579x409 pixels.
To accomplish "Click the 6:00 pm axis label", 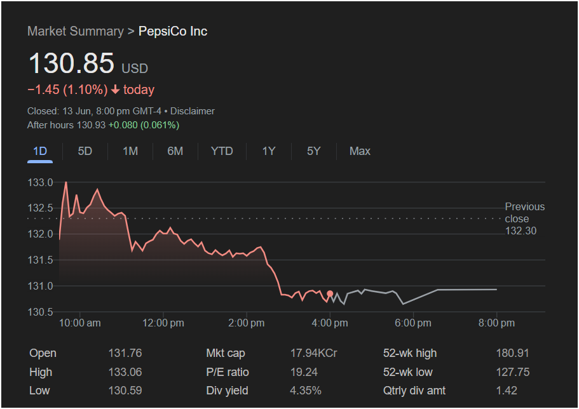I will tap(413, 323).
